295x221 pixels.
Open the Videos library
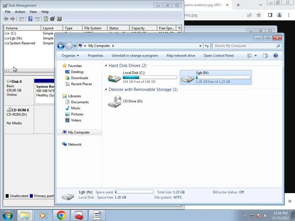click(x=76, y=120)
